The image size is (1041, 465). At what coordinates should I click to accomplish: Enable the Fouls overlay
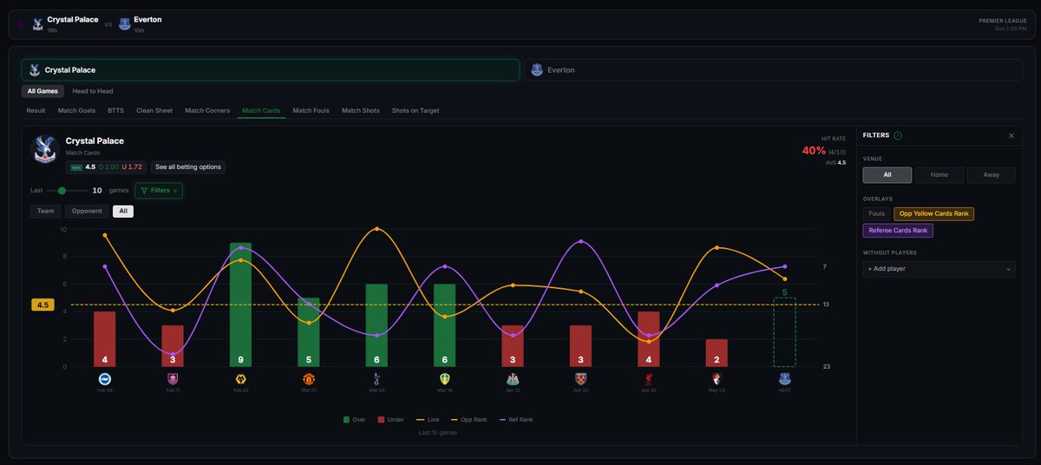tap(876, 213)
